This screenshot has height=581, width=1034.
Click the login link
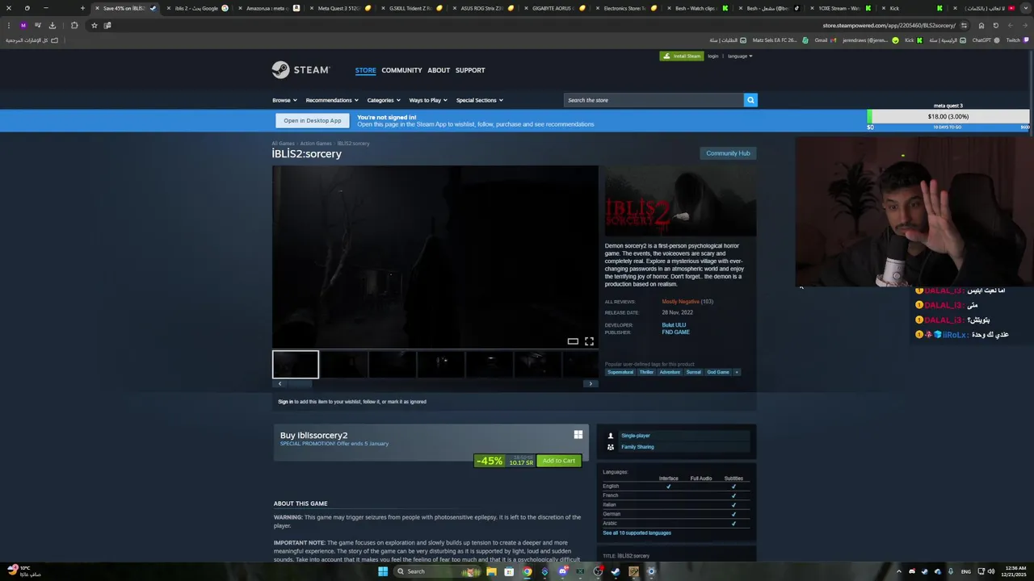coord(713,56)
